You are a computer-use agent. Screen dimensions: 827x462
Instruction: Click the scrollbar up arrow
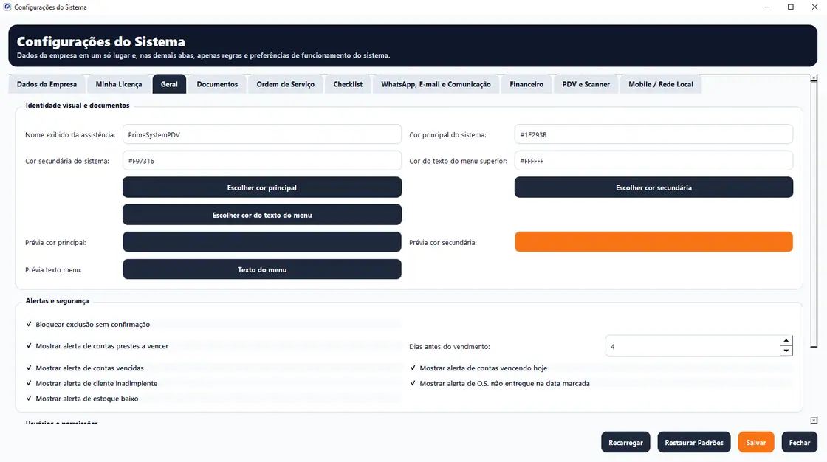[814, 78]
